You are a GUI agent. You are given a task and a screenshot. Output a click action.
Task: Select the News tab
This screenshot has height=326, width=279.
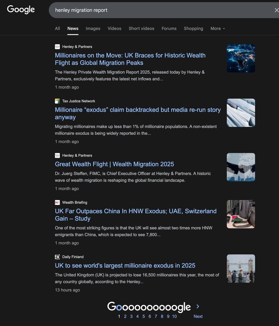point(73,29)
